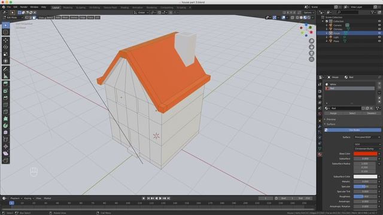Click the Assign material button

(333, 113)
